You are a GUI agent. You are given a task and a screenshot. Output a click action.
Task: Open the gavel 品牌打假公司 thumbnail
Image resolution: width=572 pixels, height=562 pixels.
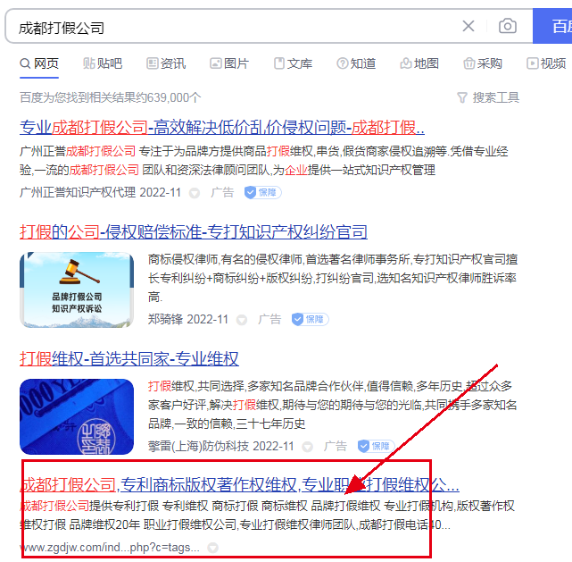coord(77,290)
